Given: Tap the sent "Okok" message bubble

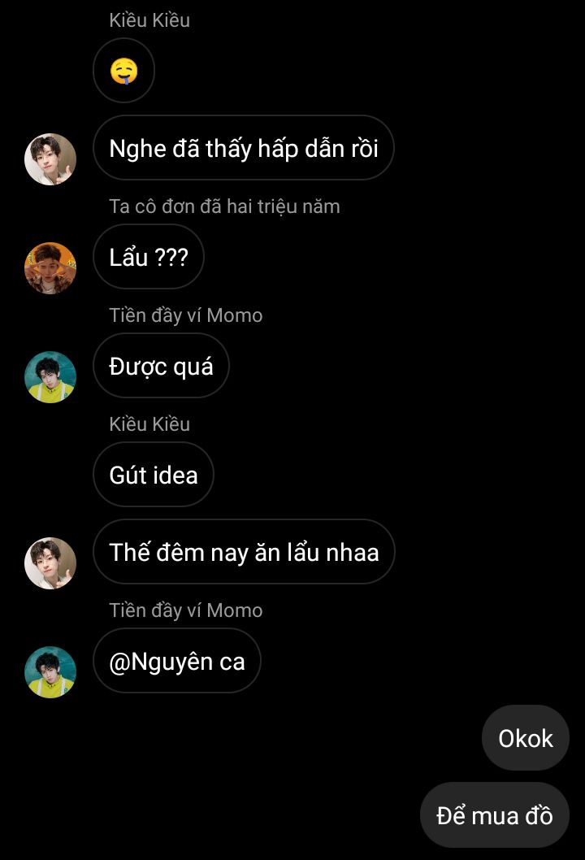Looking at the screenshot, I should point(526,738).
